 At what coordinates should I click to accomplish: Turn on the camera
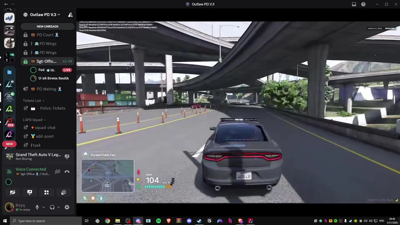tap(12, 192)
